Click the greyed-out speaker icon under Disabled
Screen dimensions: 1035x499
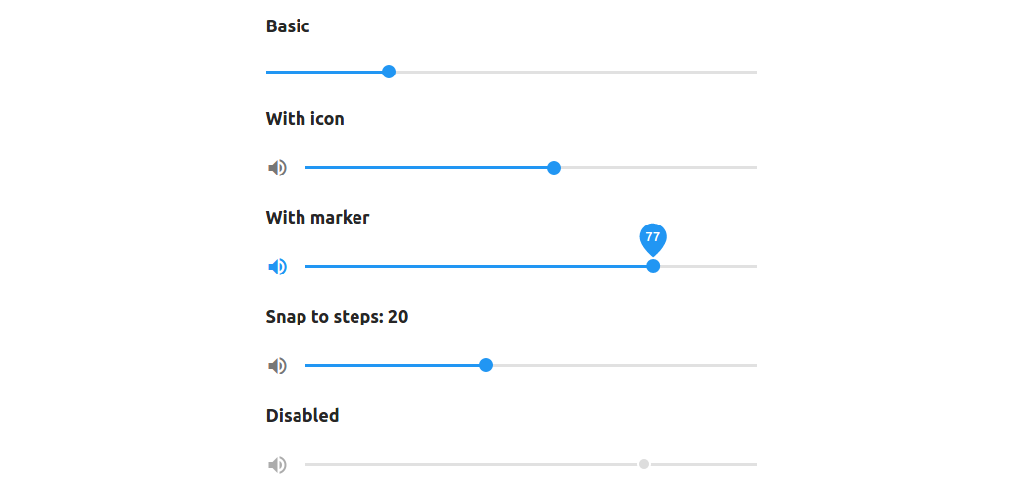click(277, 464)
